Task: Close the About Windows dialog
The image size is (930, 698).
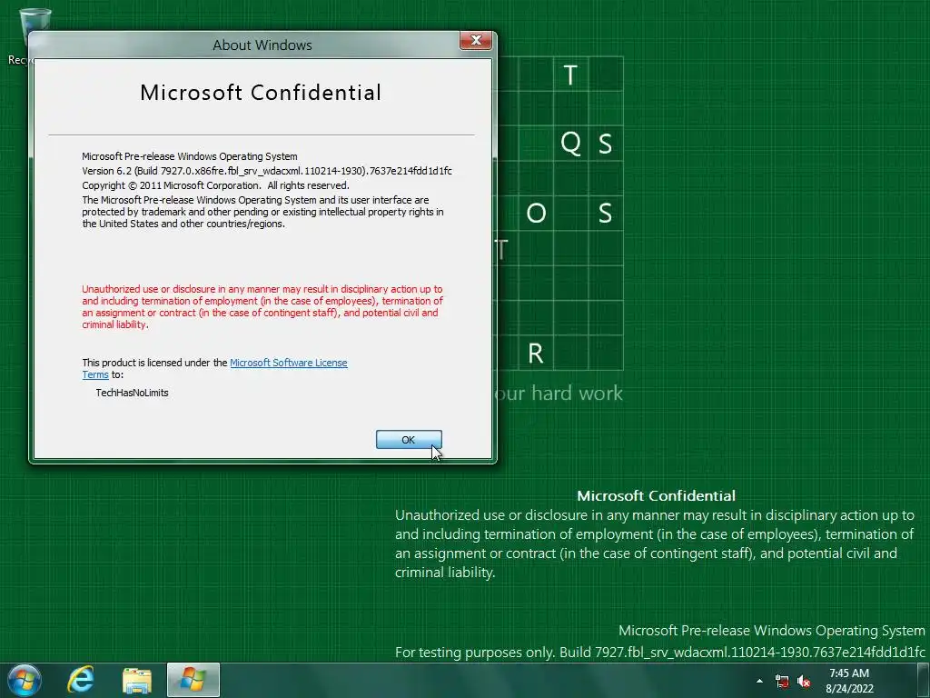Action: click(x=476, y=40)
